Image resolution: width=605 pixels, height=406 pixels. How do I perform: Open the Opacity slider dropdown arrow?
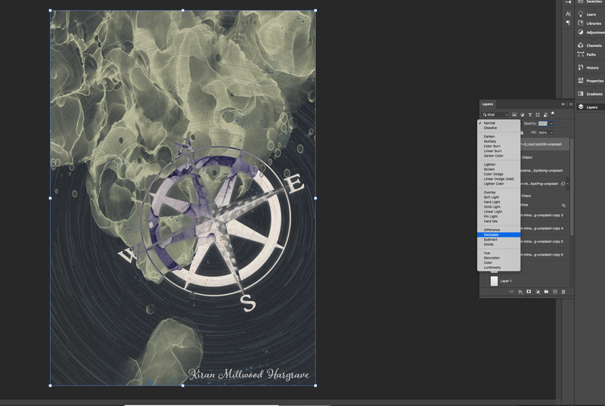coord(551,123)
